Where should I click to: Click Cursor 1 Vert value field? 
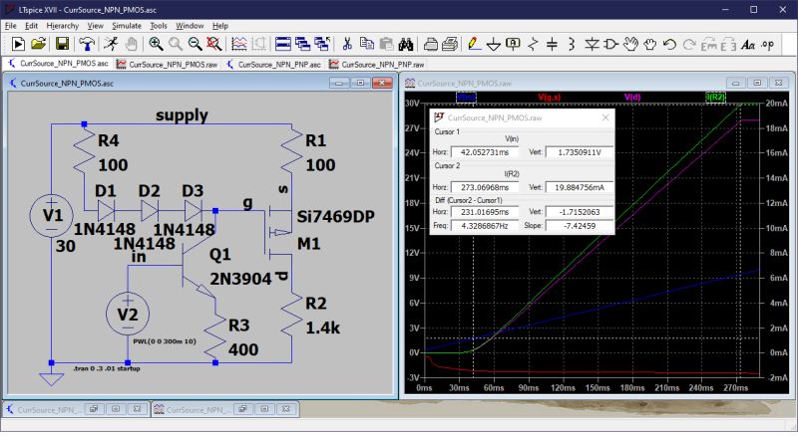(x=580, y=152)
